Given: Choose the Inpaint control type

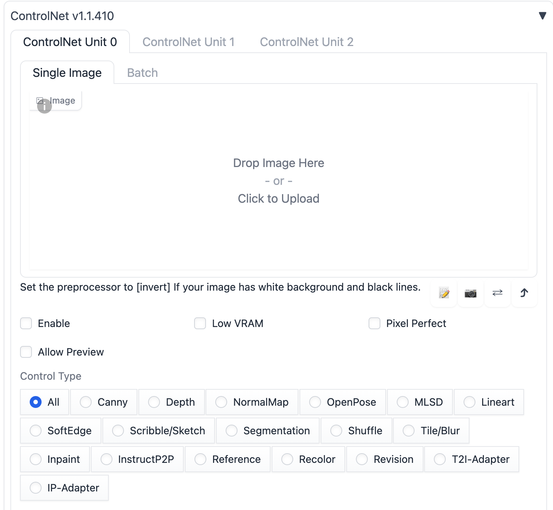Looking at the screenshot, I should pyautogui.click(x=36, y=459).
